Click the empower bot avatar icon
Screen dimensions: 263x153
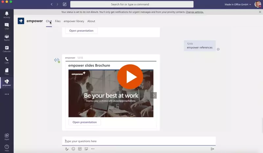point(57,60)
